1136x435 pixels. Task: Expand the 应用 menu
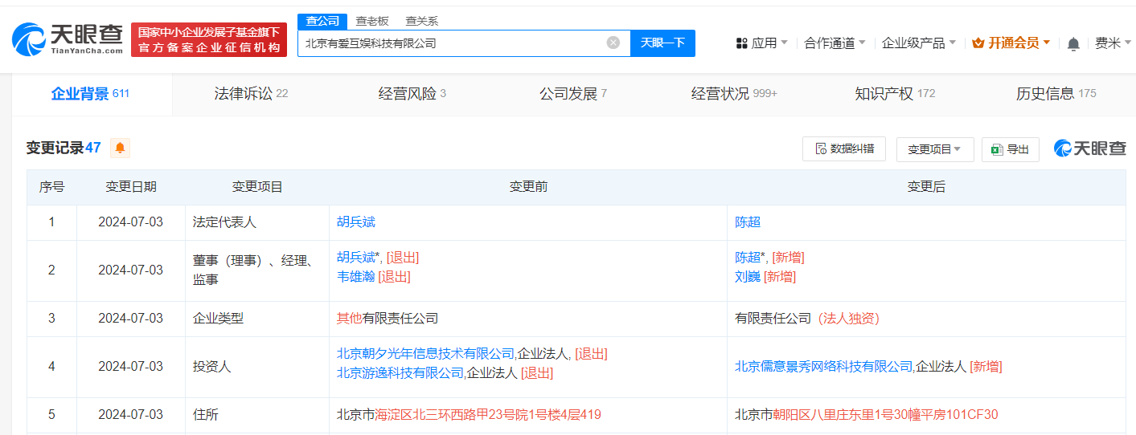pyautogui.click(x=761, y=43)
